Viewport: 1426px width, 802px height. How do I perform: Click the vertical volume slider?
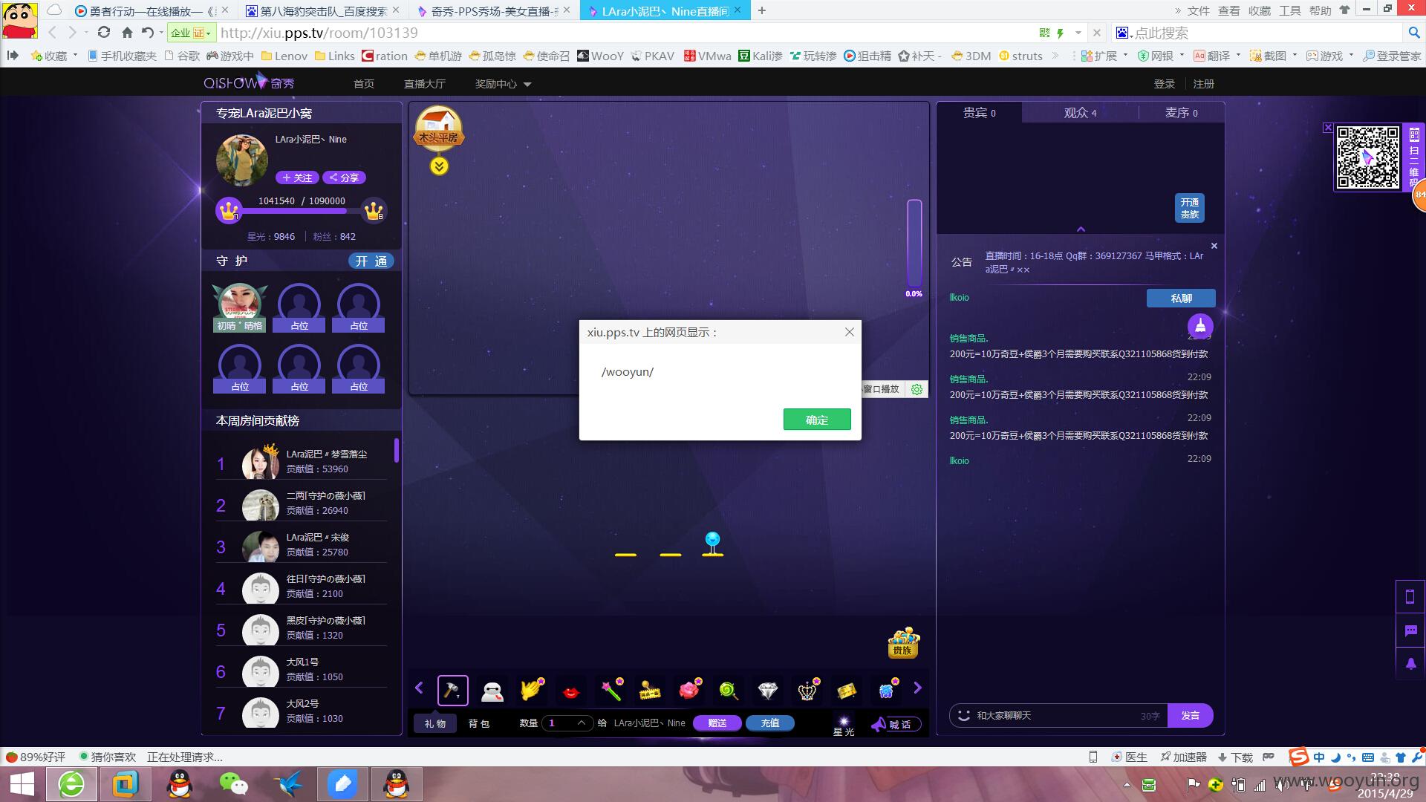(914, 243)
